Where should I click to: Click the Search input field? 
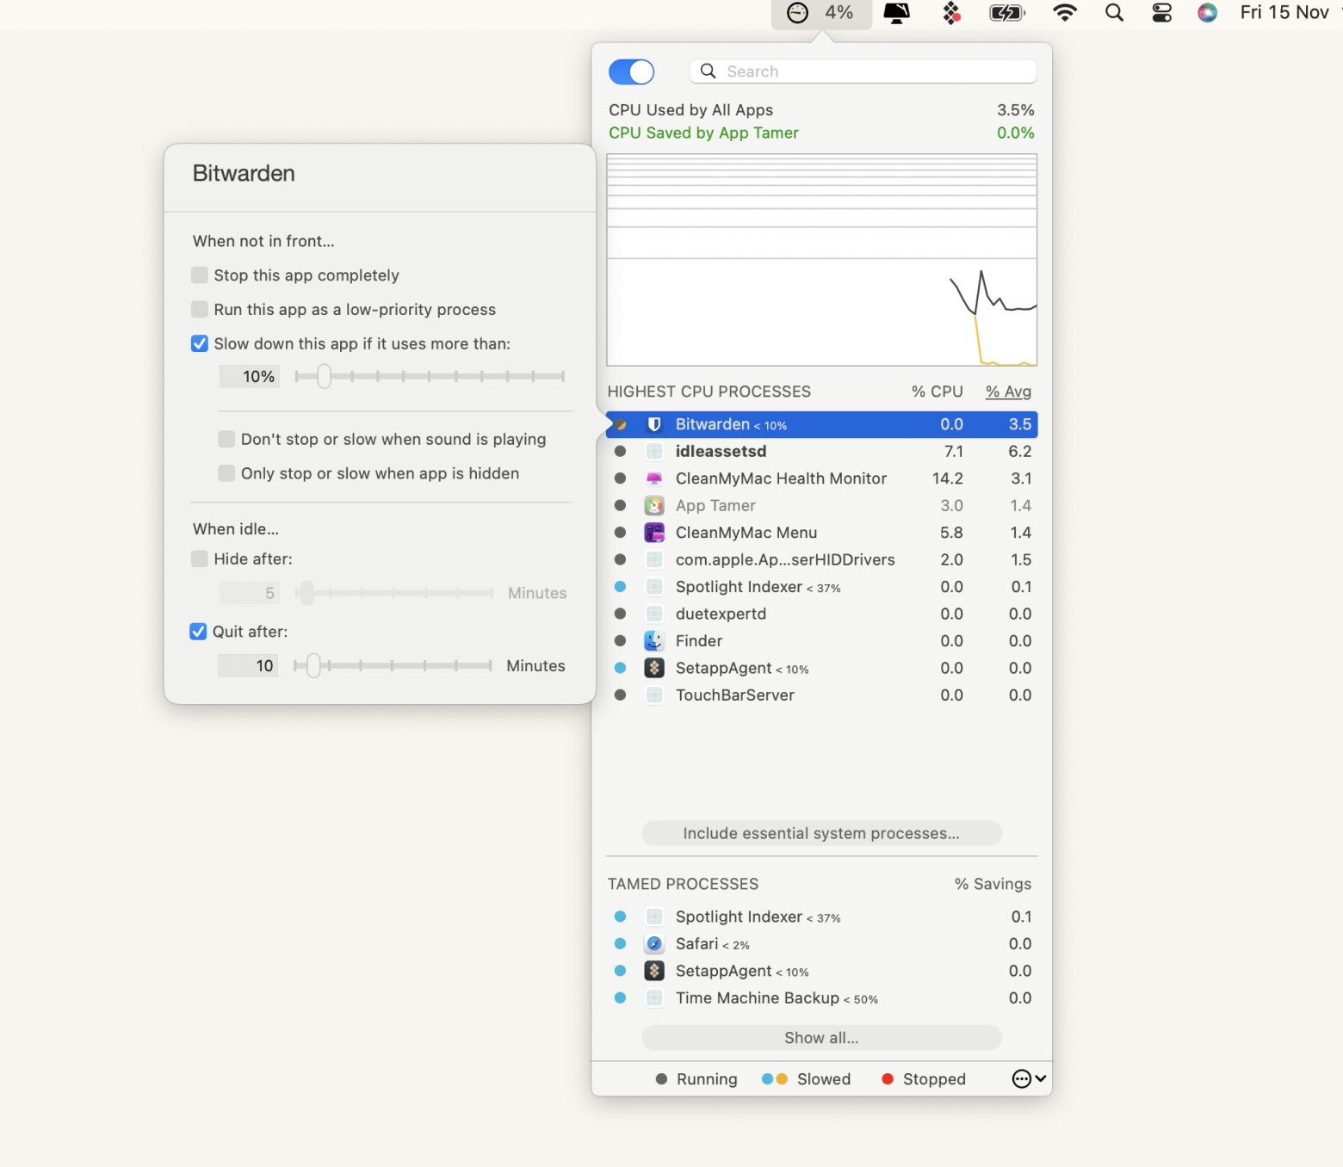[x=863, y=71]
